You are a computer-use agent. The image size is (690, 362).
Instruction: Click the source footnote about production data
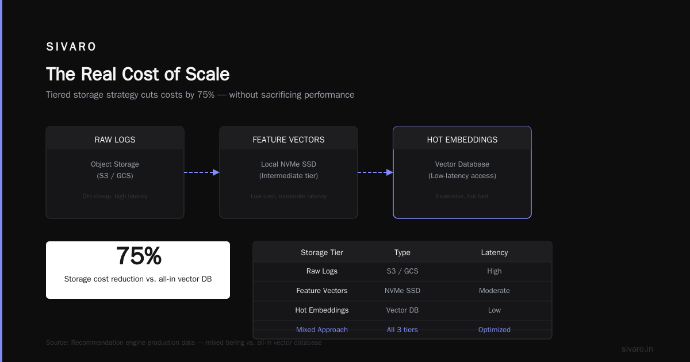(184, 342)
